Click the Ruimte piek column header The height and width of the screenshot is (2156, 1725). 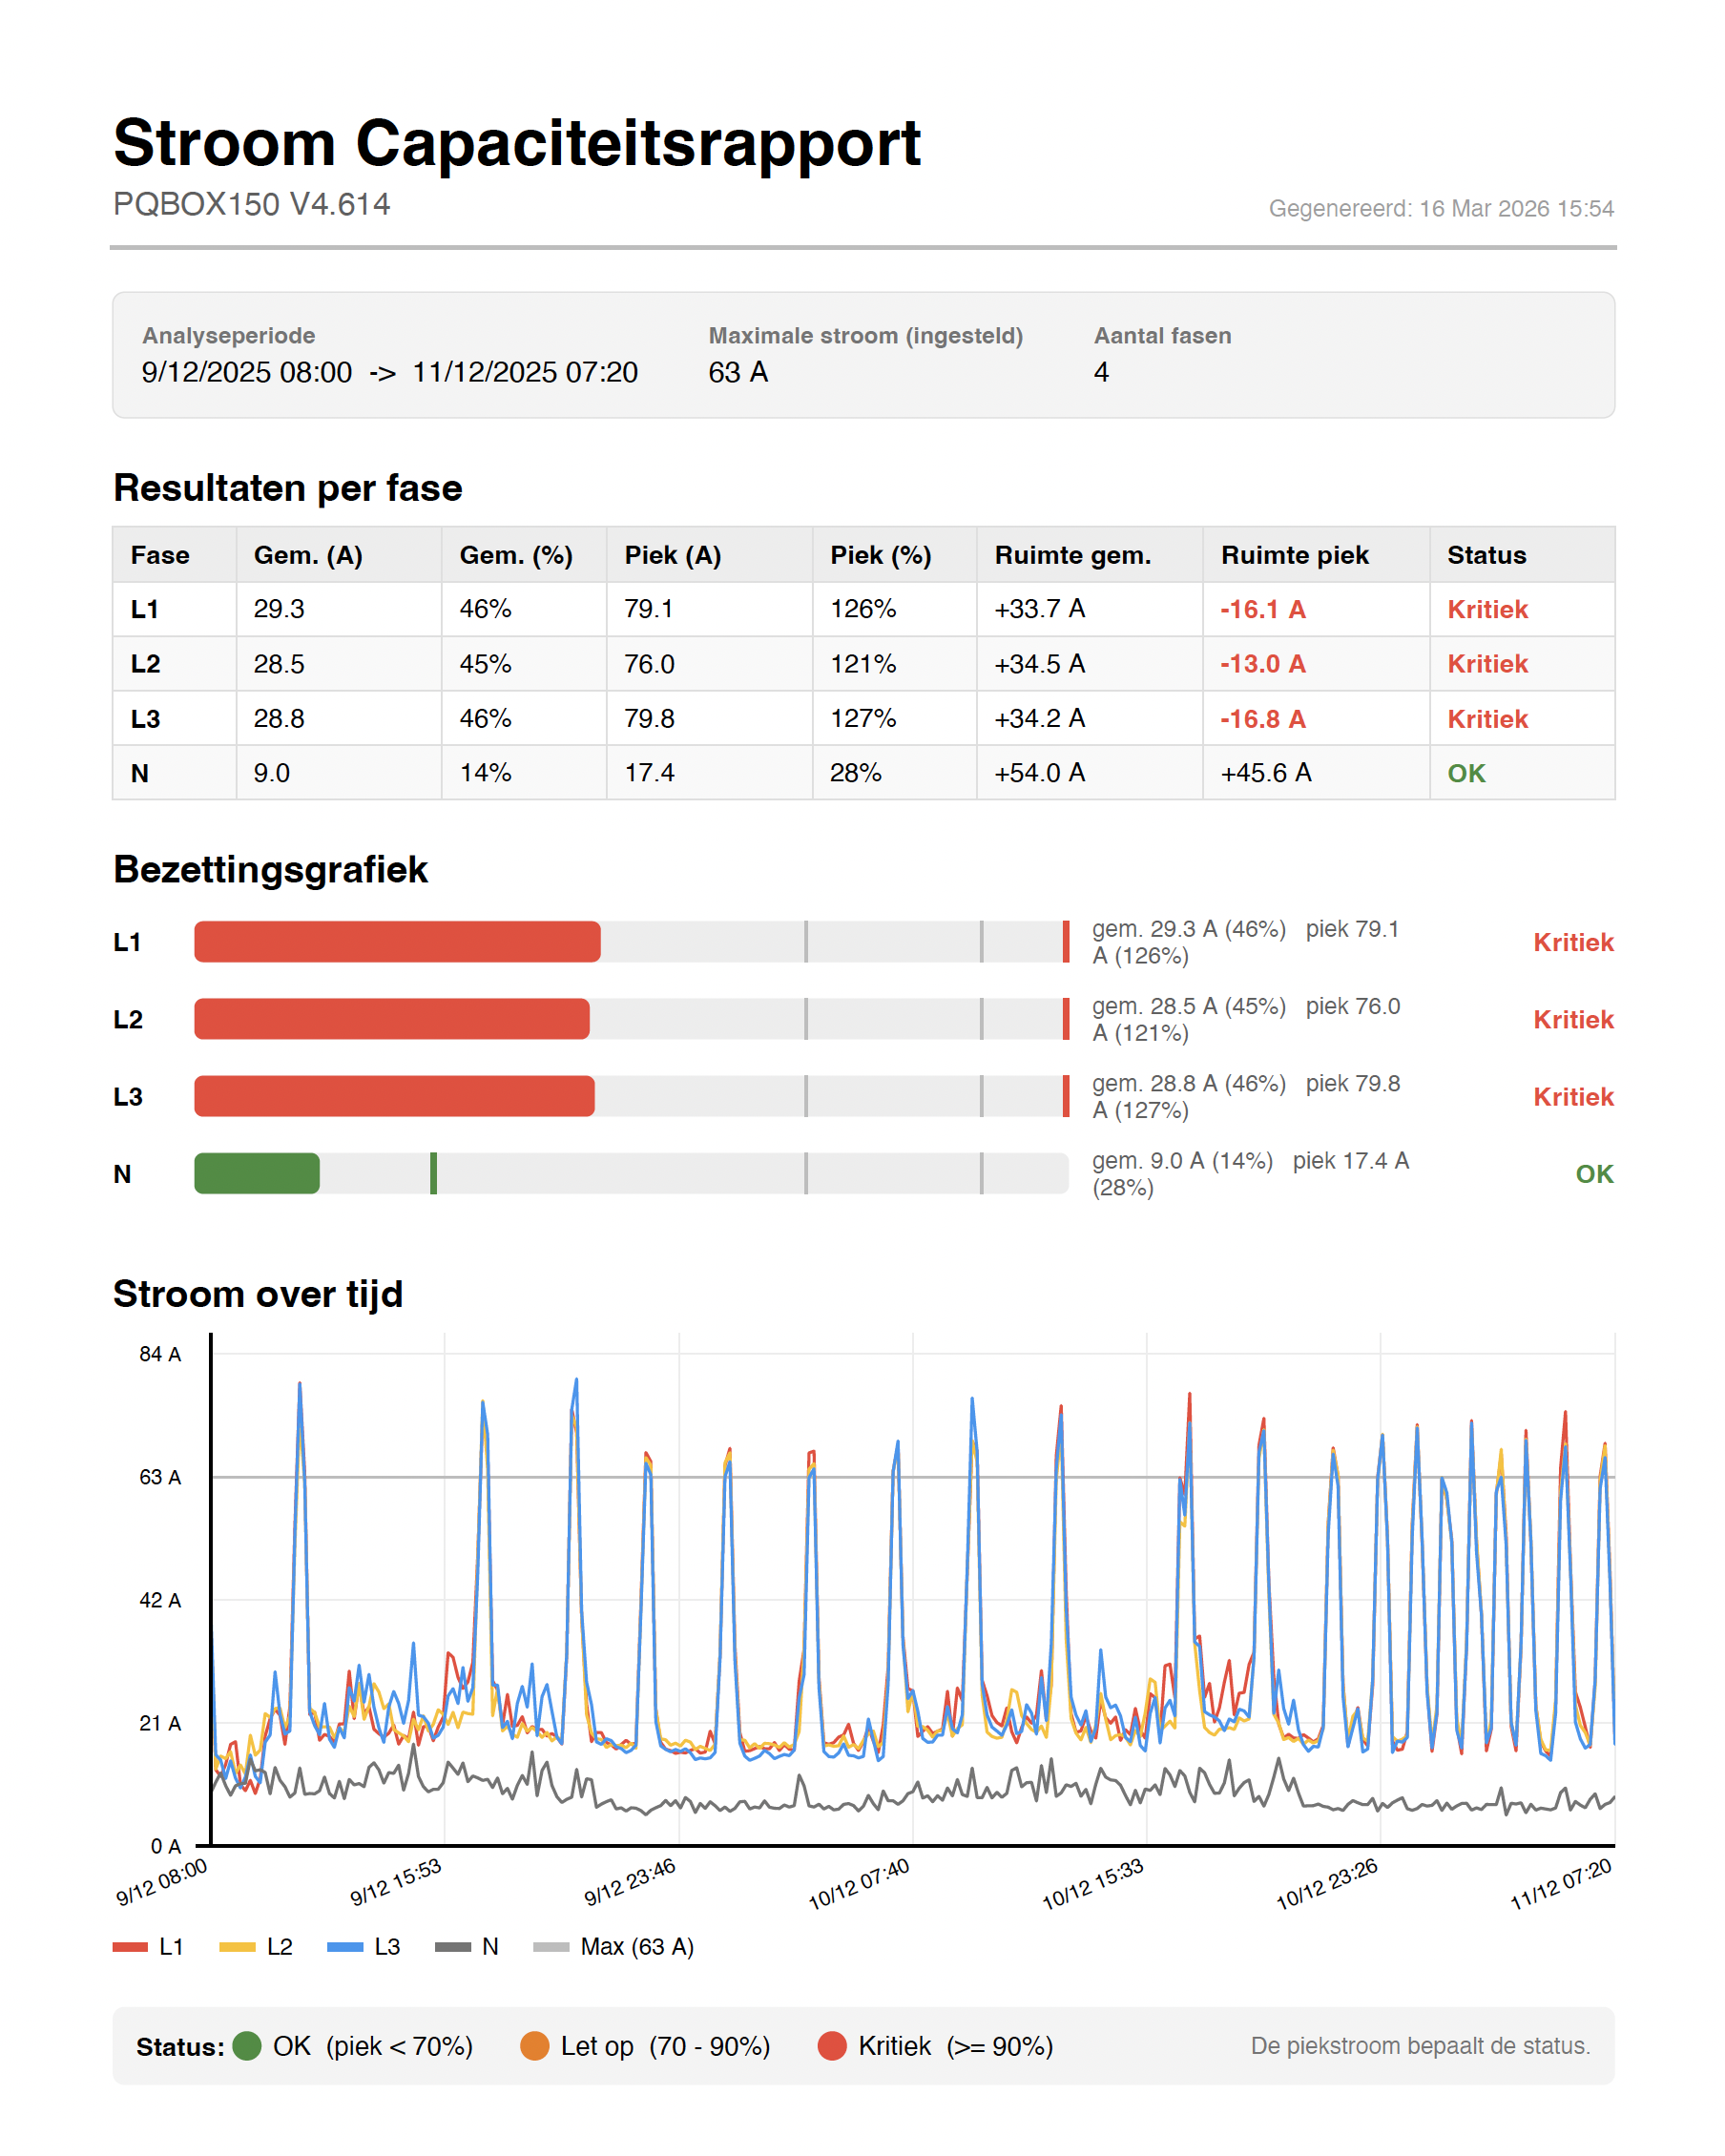[x=1294, y=555]
